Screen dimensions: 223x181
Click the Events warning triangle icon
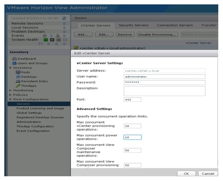click(x=58, y=36)
